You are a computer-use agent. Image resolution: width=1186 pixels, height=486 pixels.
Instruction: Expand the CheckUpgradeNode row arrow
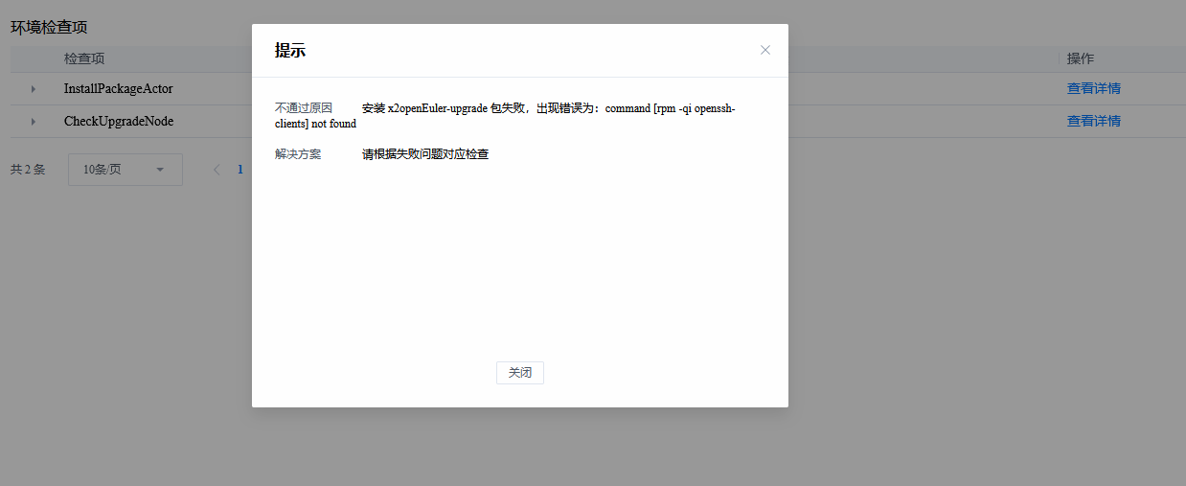34,122
